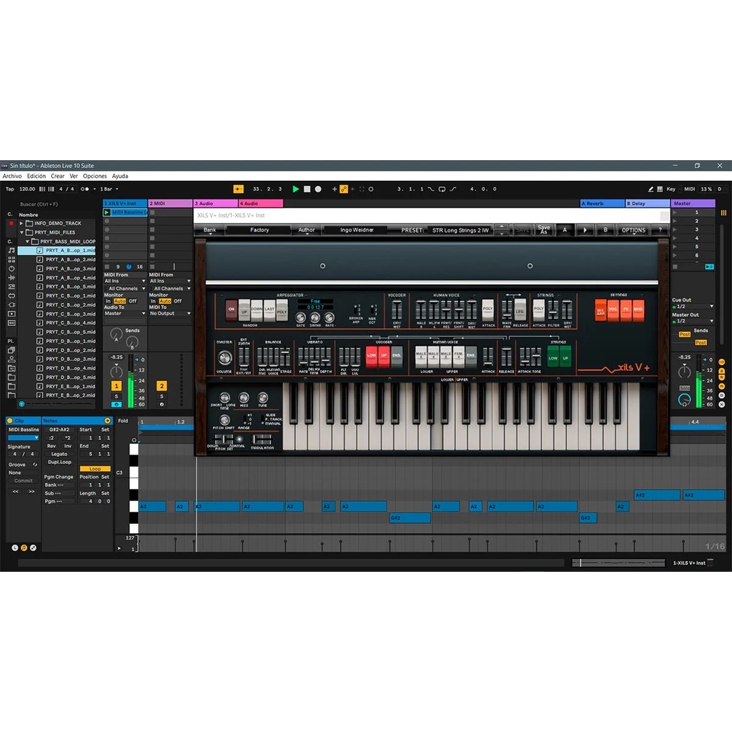Open the Master Out 1/2 dropdown
Screen dimensions: 732x732
[693, 321]
